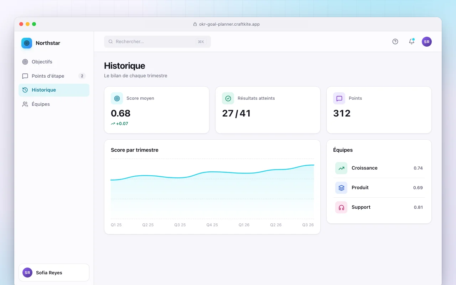Open Sofia Reyes profile button
The image size is (456, 285).
click(x=54, y=273)
